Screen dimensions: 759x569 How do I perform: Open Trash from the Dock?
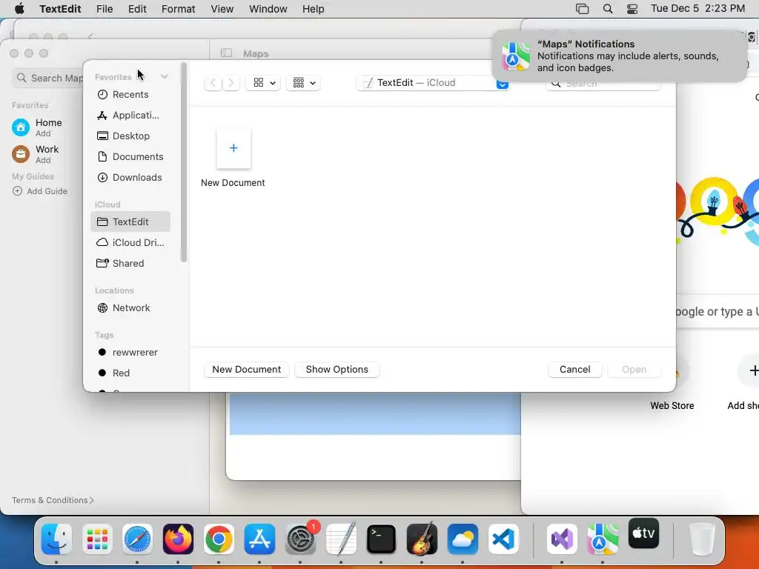click(x=702, y=539)
